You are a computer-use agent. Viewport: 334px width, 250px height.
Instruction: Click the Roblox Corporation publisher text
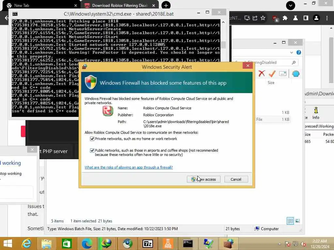click(158, 115)
